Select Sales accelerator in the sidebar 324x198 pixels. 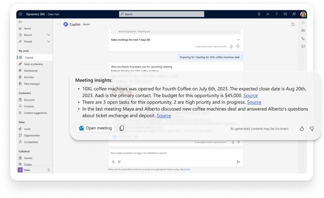pyautogui.click(x=33, y=64)
